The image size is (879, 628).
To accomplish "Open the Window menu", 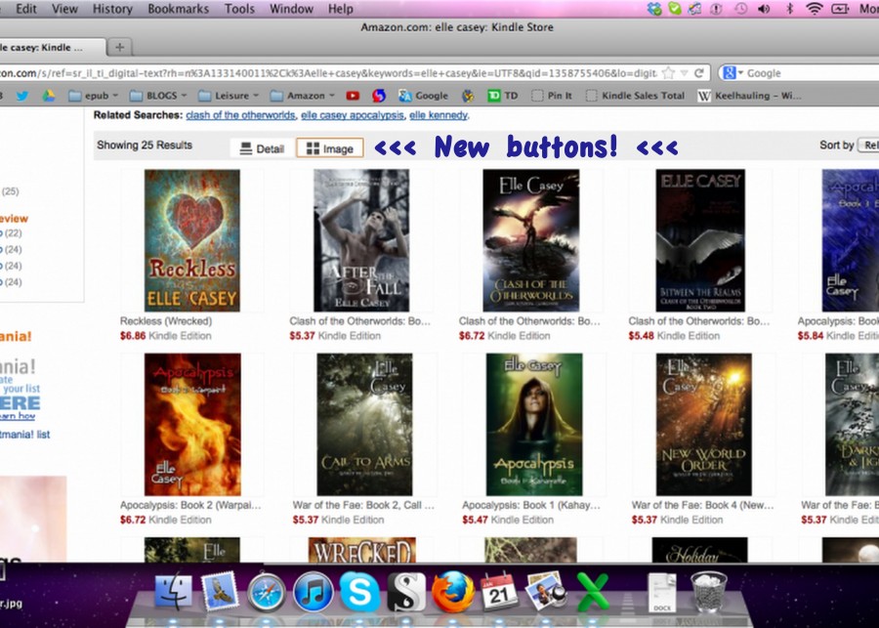I will (291, 9).
